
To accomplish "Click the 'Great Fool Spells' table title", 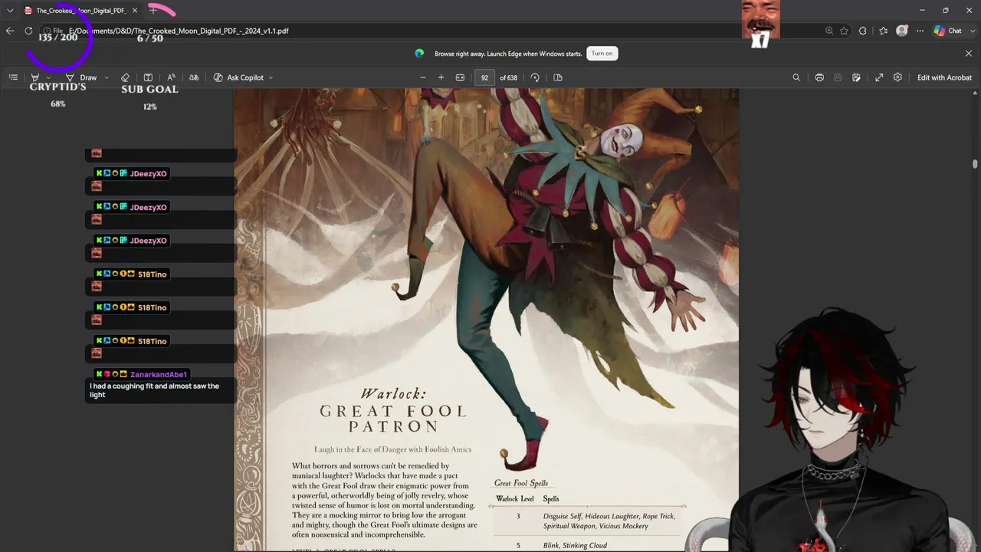I will [x=521, y=483].
